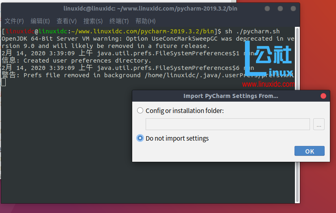Open the terminal 查看(V) menu

click(x=66, y=21)
